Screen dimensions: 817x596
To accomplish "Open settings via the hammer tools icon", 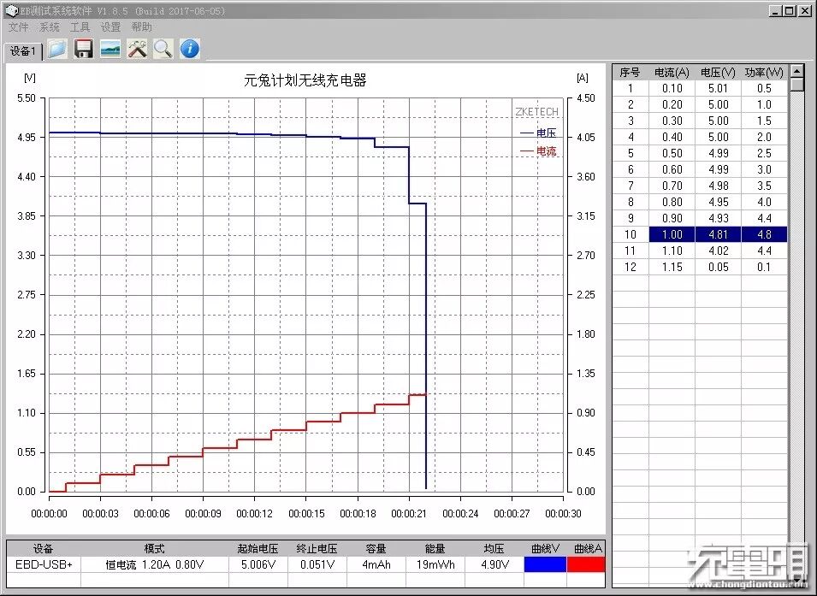I will (137, 49).
